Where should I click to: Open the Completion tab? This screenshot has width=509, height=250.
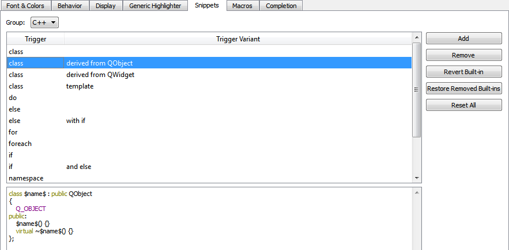tap(281, 6)
